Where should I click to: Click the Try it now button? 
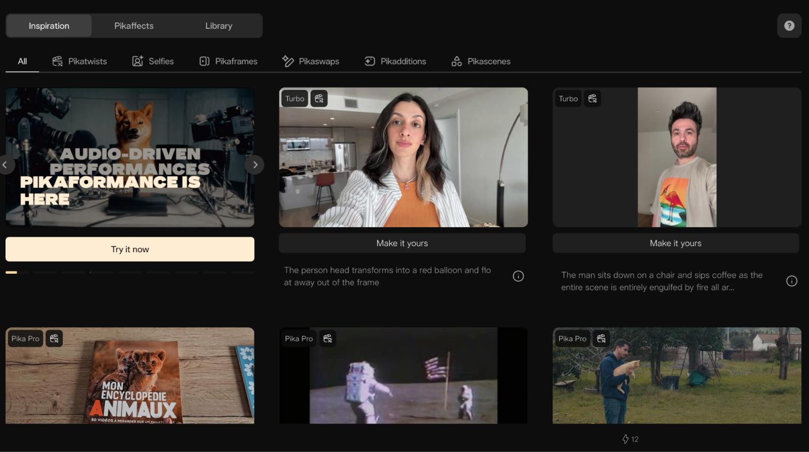coord(130,249)
